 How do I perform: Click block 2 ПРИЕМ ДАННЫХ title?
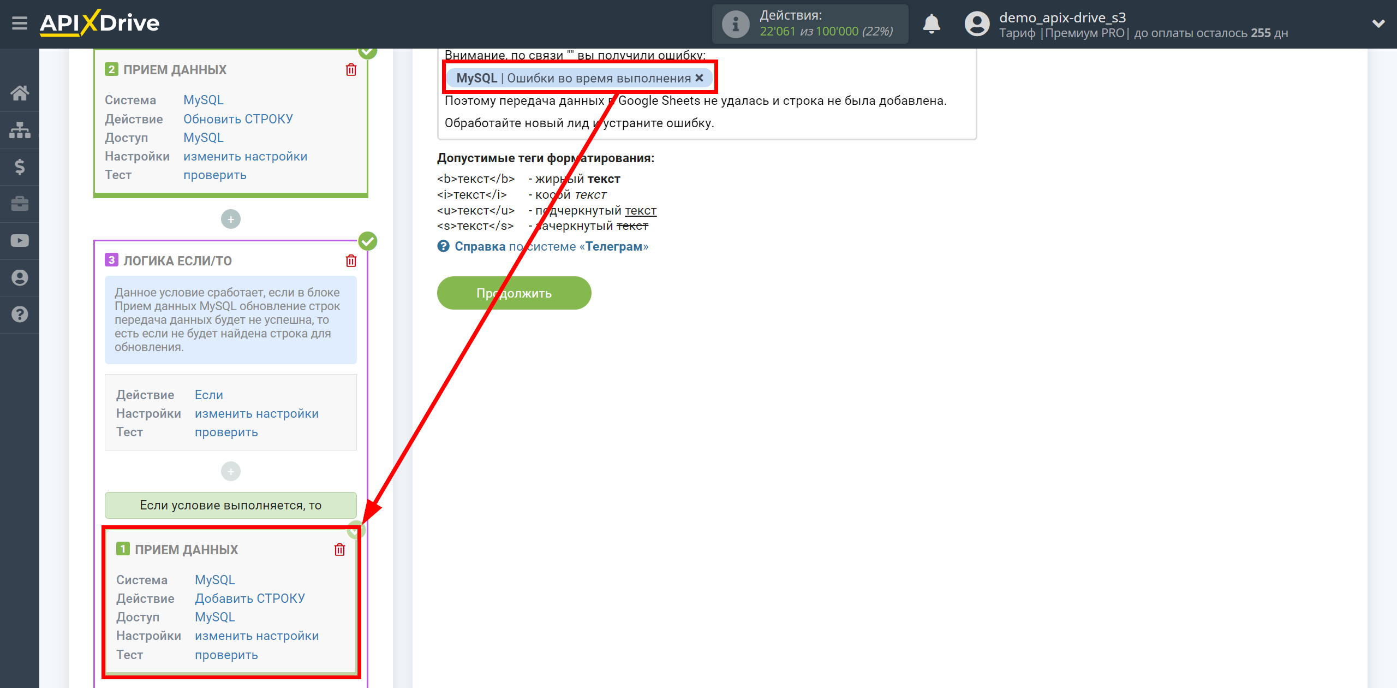click(175, 70)
